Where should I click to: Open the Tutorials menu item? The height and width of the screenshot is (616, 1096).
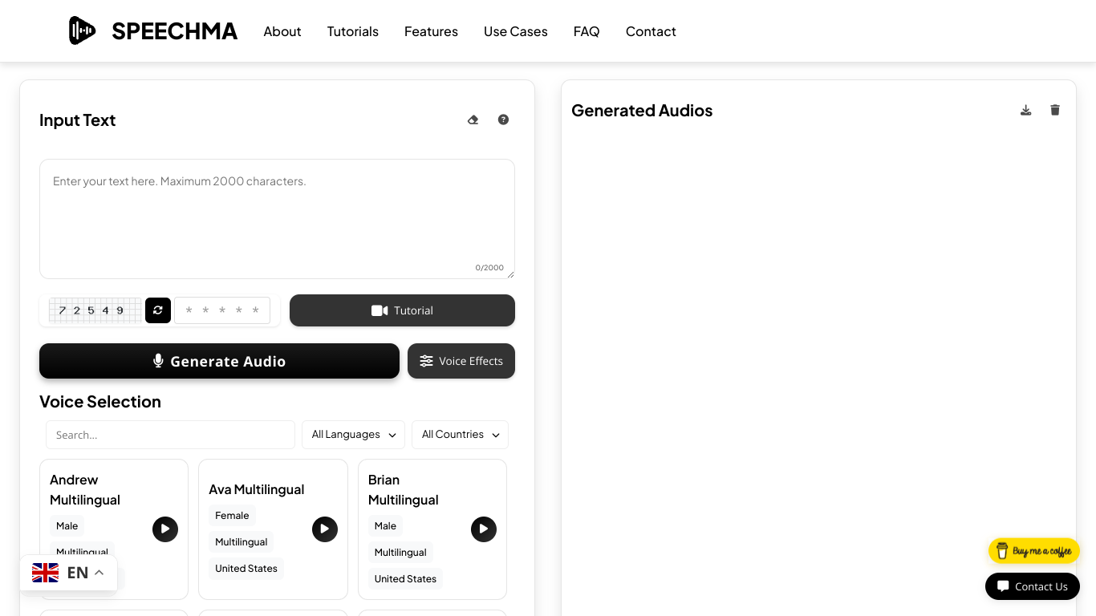pyautogui.click(x=352, y=31)
